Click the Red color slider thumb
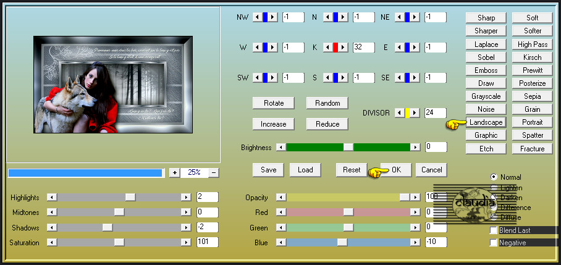 pyautogui.click(x=348, y=212)
